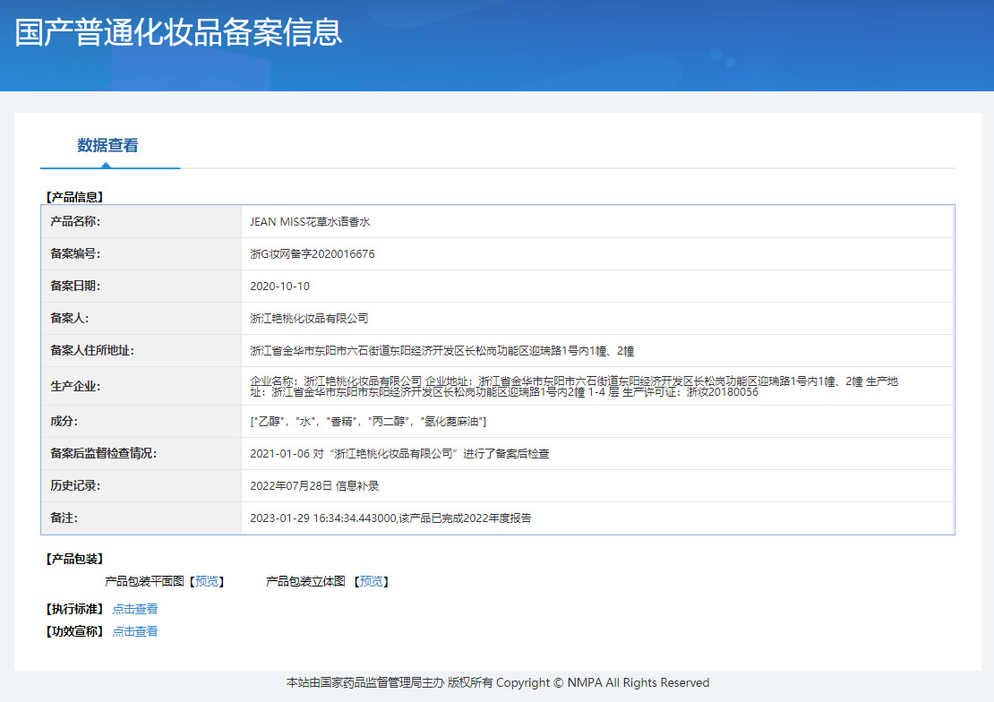Open 预览 link for 产品包装立体图
Screen dimensions: 994x702
tap(371, 582)
